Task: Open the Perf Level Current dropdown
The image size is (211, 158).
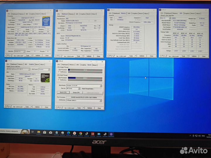Action: tap(49, 69)
